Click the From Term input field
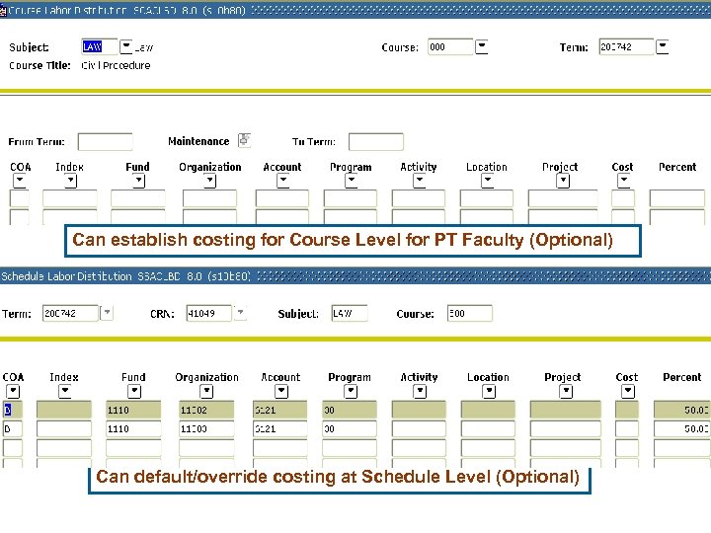Image resolution: width=711 pixels, height=533 pixels. 106,142
